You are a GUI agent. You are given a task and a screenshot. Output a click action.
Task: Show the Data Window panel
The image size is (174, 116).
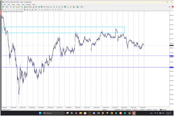[x=14, y=7]
